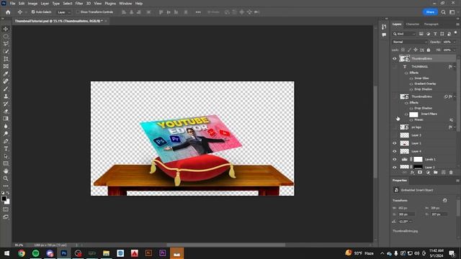Select the Move tool
461x259 pixels.
pos(6,29)
